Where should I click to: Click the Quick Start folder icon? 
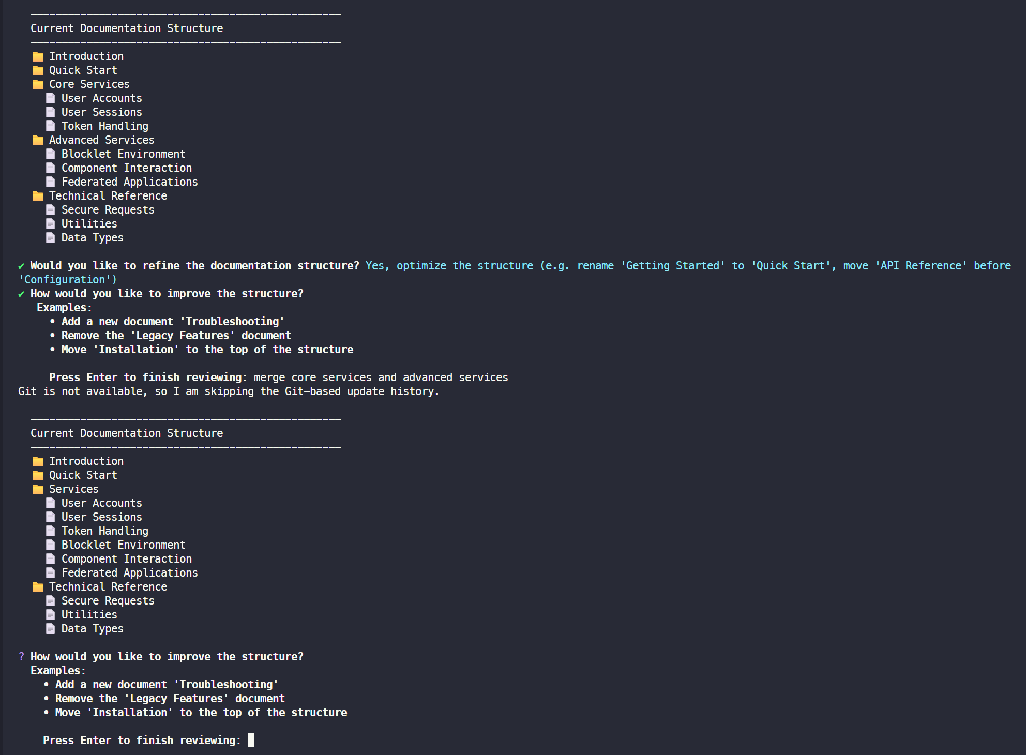(38, 70)
